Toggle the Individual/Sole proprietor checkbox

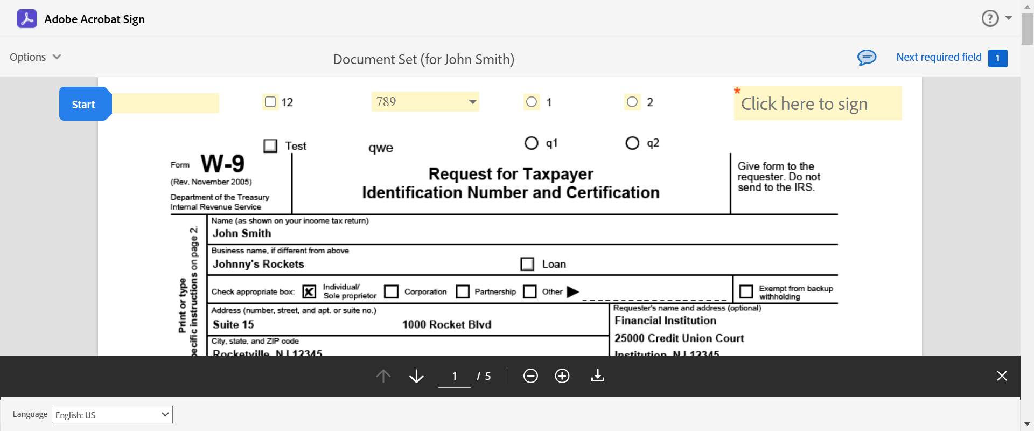point(309,291)
